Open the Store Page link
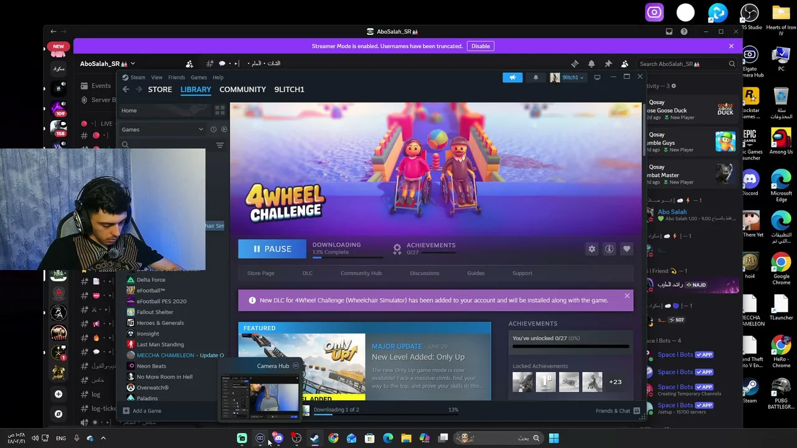The image size is (797, 448). [x=260, y=273]
